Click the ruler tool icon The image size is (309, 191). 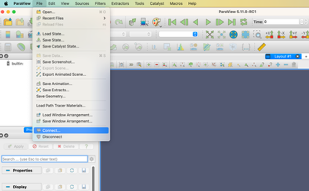point(261,47)
